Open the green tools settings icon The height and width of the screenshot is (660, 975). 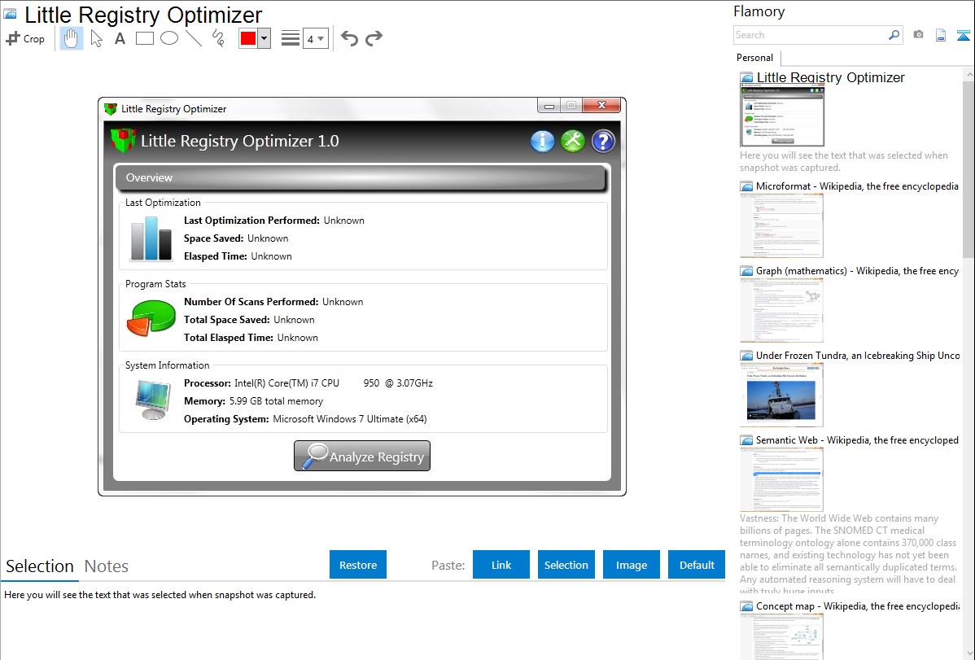coord(573,142)
